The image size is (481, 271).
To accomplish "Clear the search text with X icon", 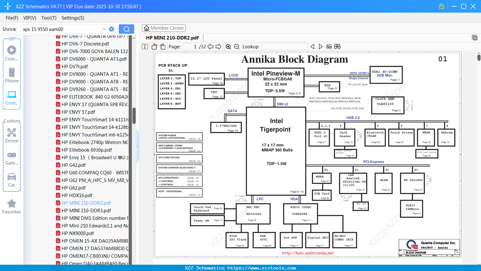I will (x=111, y=29).
